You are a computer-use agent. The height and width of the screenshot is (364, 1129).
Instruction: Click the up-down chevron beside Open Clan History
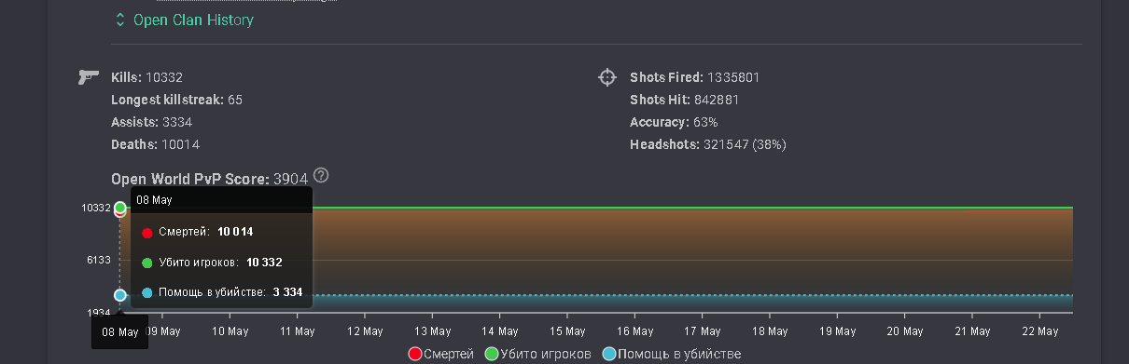point(120,20)
